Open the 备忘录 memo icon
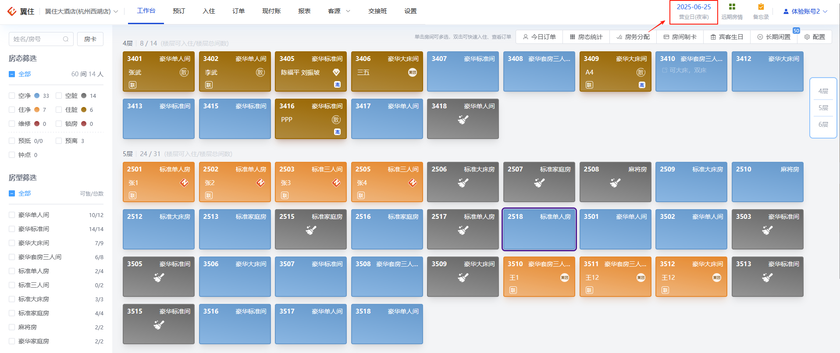Screen dimensions: 840x353 point(761,7)
